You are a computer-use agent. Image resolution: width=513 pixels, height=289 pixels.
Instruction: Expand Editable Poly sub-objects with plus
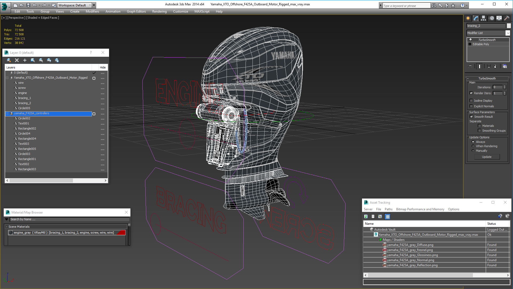pos(470,44)
